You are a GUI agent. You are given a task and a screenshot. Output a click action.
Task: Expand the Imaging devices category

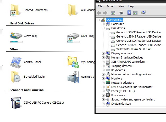[x=103, y=66]
